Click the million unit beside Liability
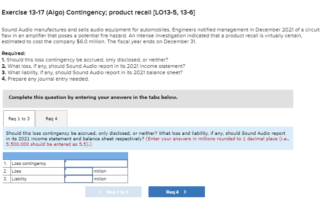The image size is (327, 220). click(100, 179)
